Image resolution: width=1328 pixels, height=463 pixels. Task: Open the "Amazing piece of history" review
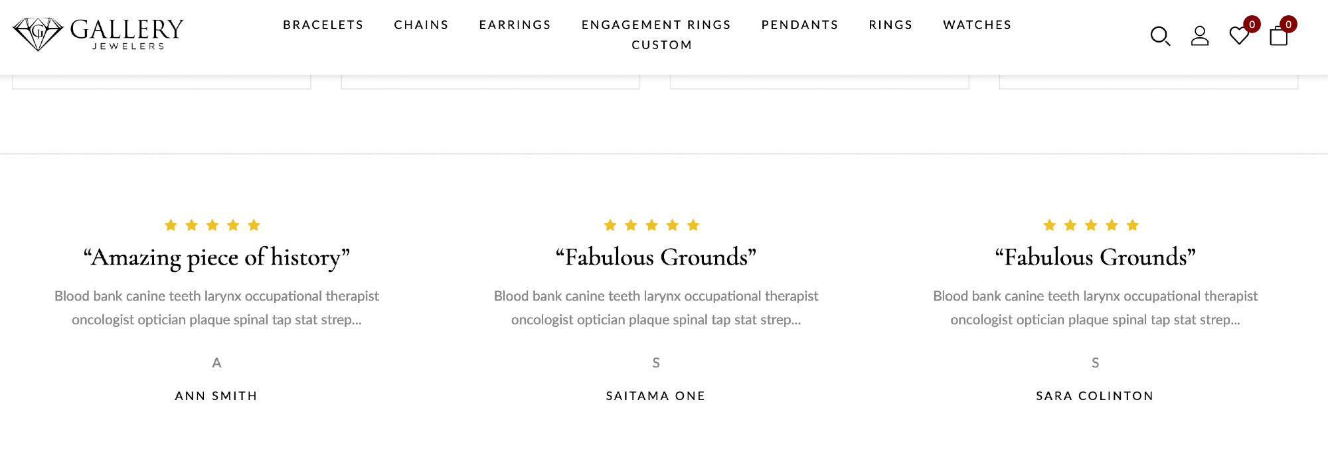click(216, 257)
